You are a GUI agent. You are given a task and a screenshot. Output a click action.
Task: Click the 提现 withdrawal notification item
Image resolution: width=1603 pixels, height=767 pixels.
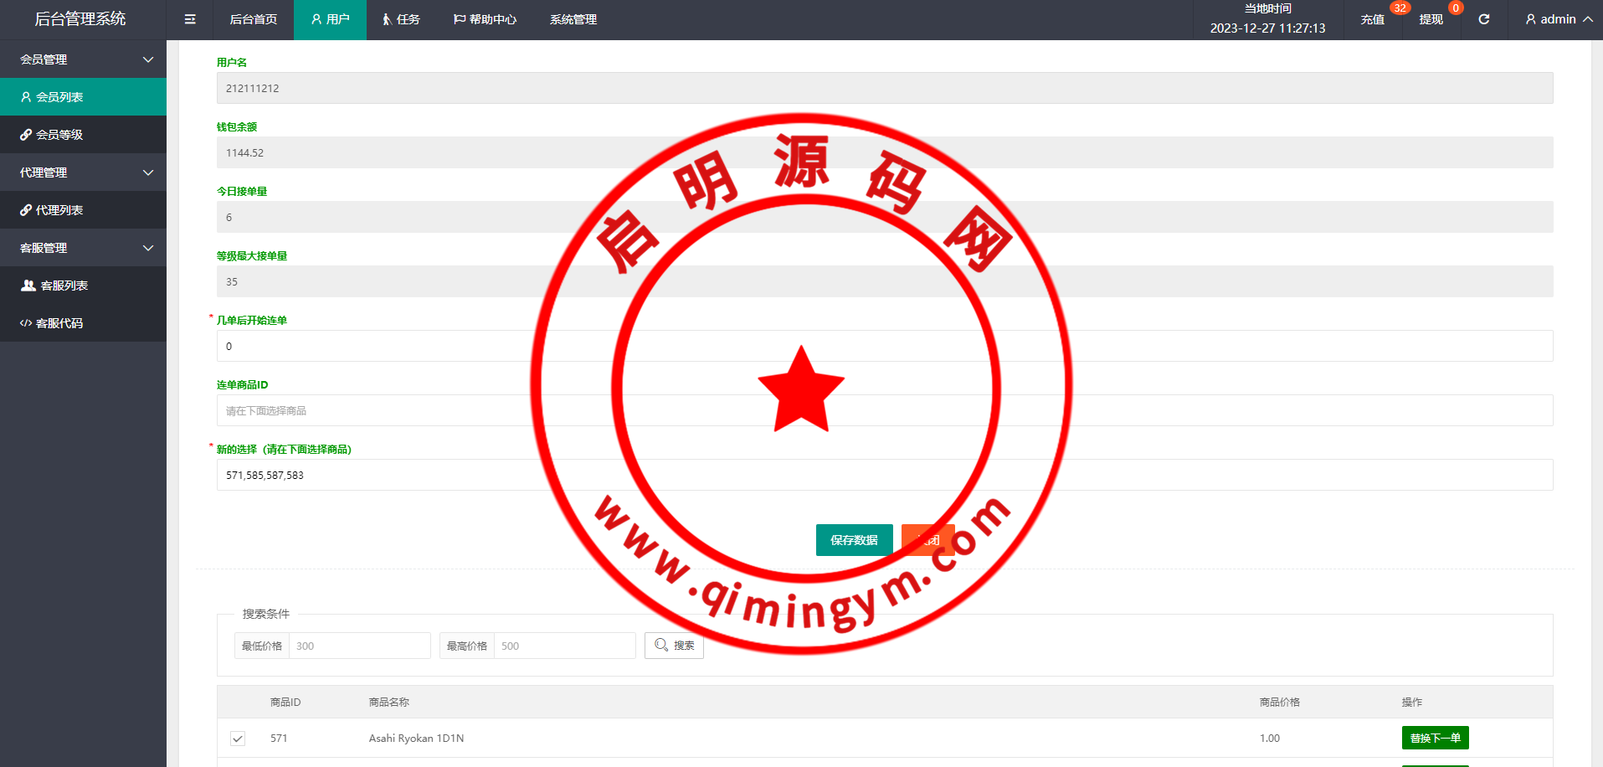coord(1431,19)
